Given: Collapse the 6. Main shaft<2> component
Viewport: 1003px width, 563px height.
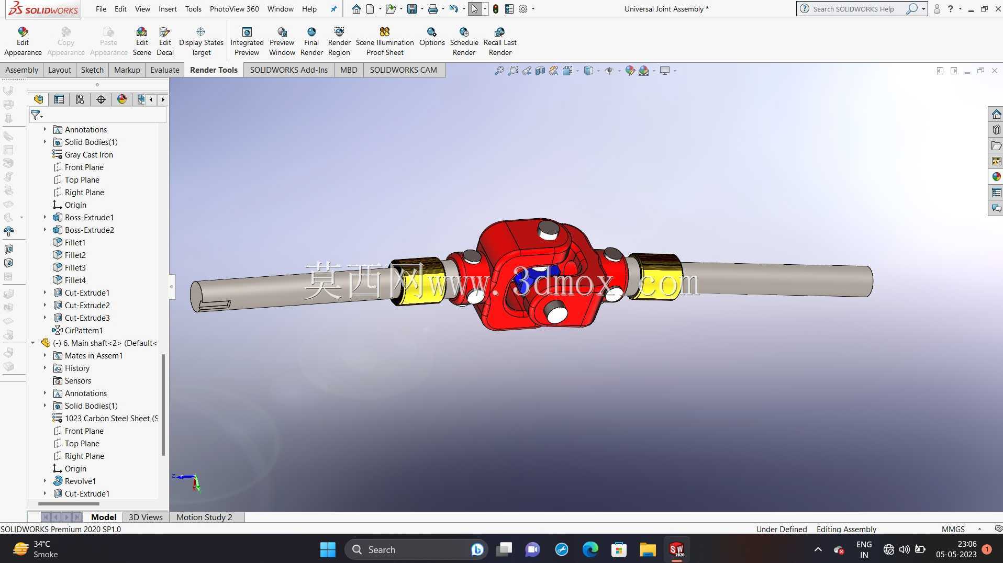Looking at the screenshot, I should pos(32,343).
